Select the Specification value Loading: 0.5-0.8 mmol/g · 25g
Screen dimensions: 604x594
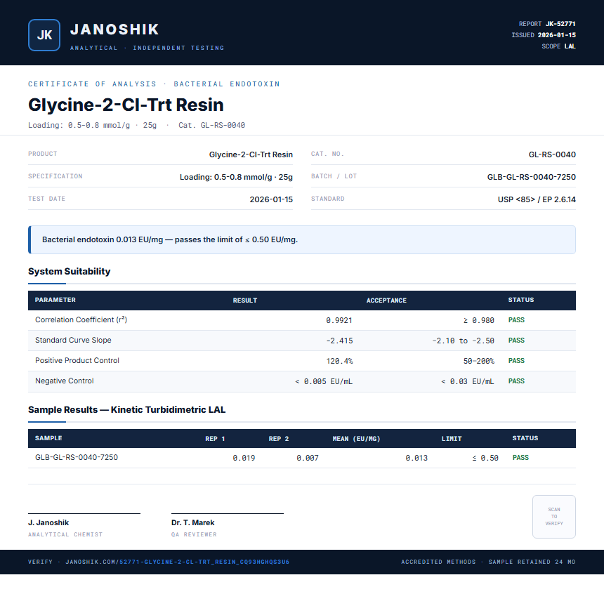236,177
